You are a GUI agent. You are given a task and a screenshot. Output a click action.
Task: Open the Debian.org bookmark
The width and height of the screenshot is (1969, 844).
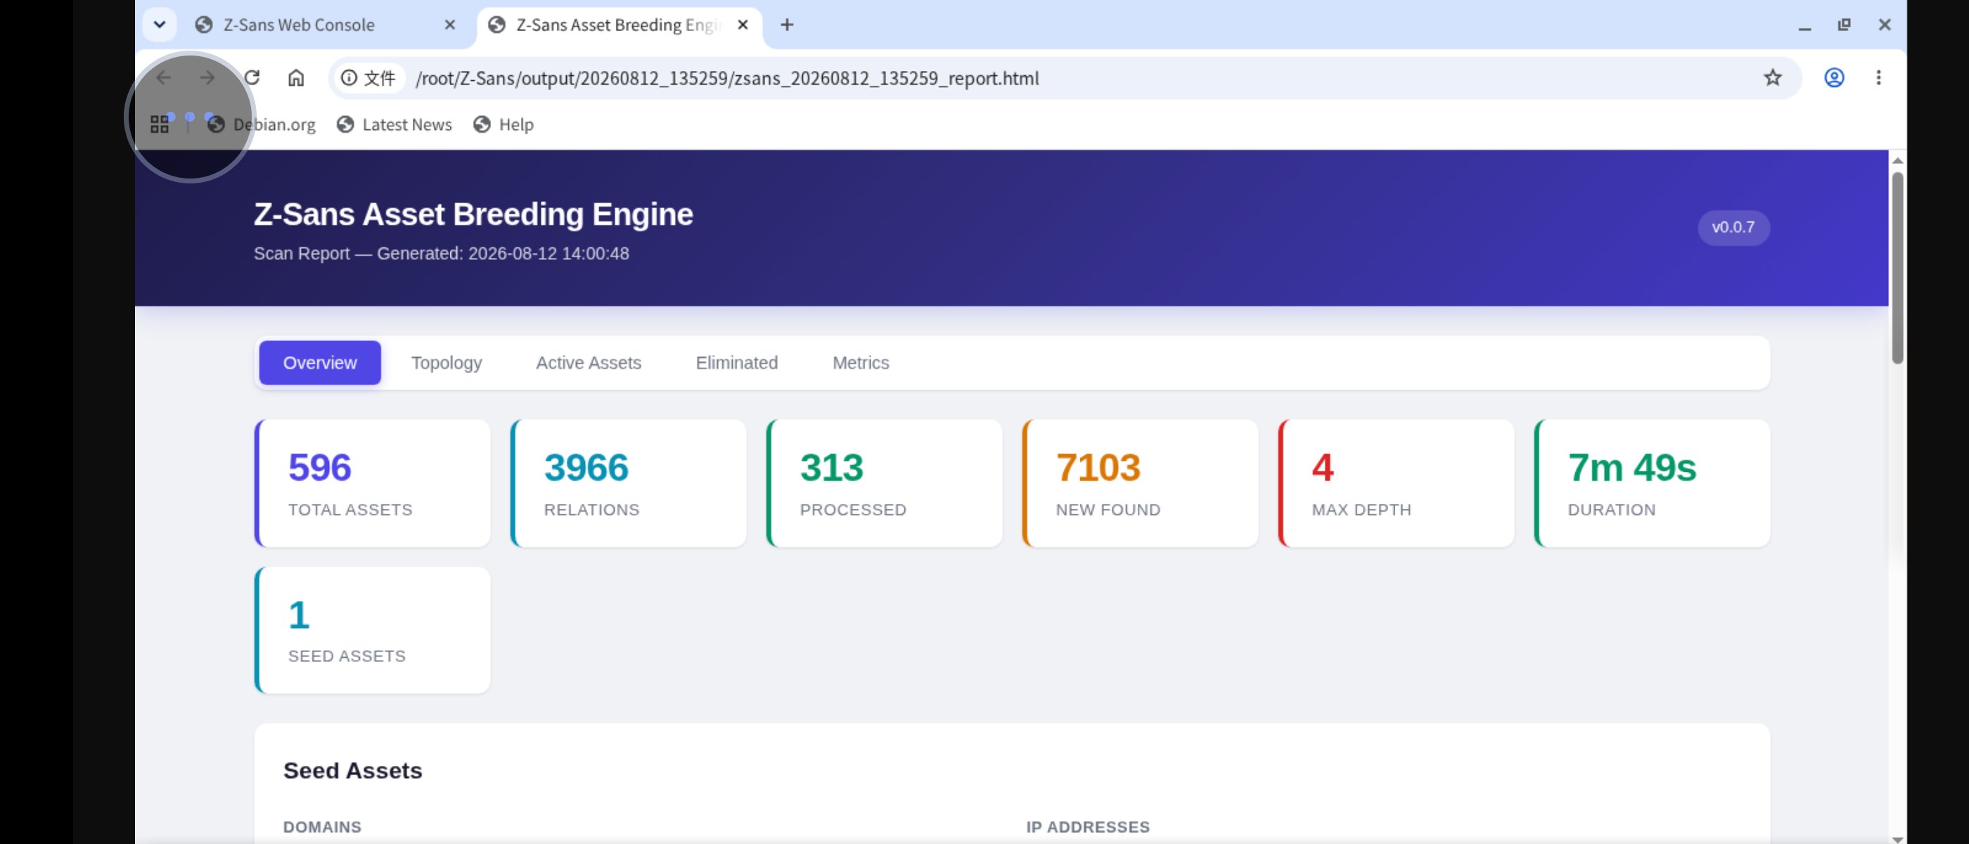coord(262,124)
